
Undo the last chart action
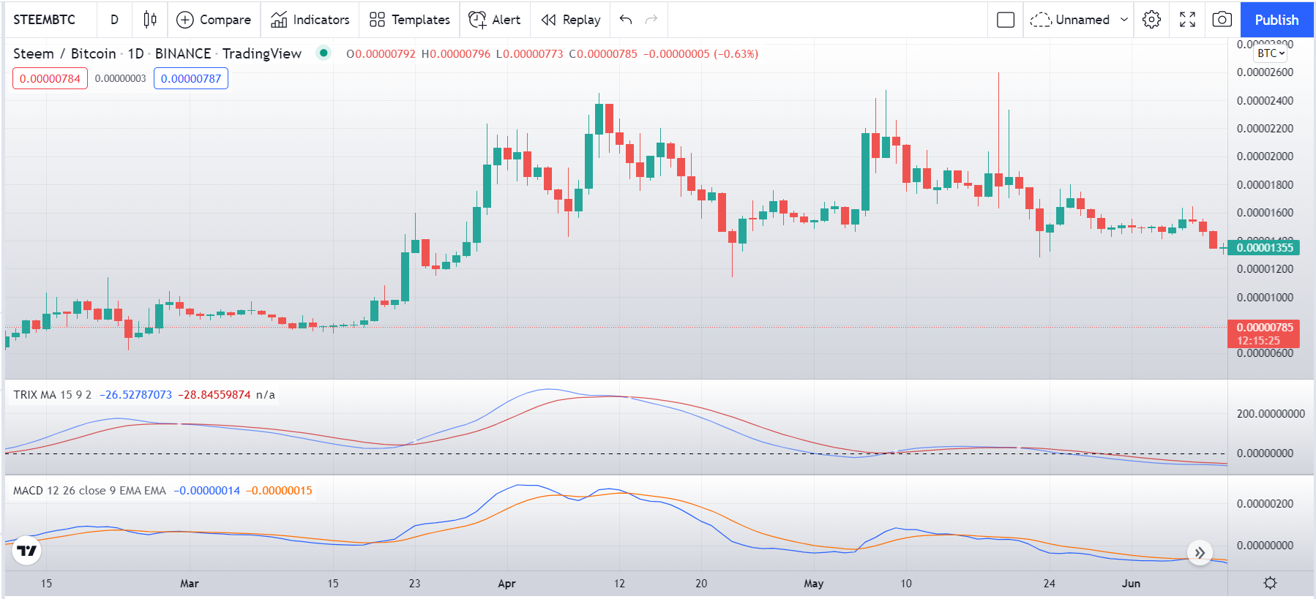click(626, 20)
